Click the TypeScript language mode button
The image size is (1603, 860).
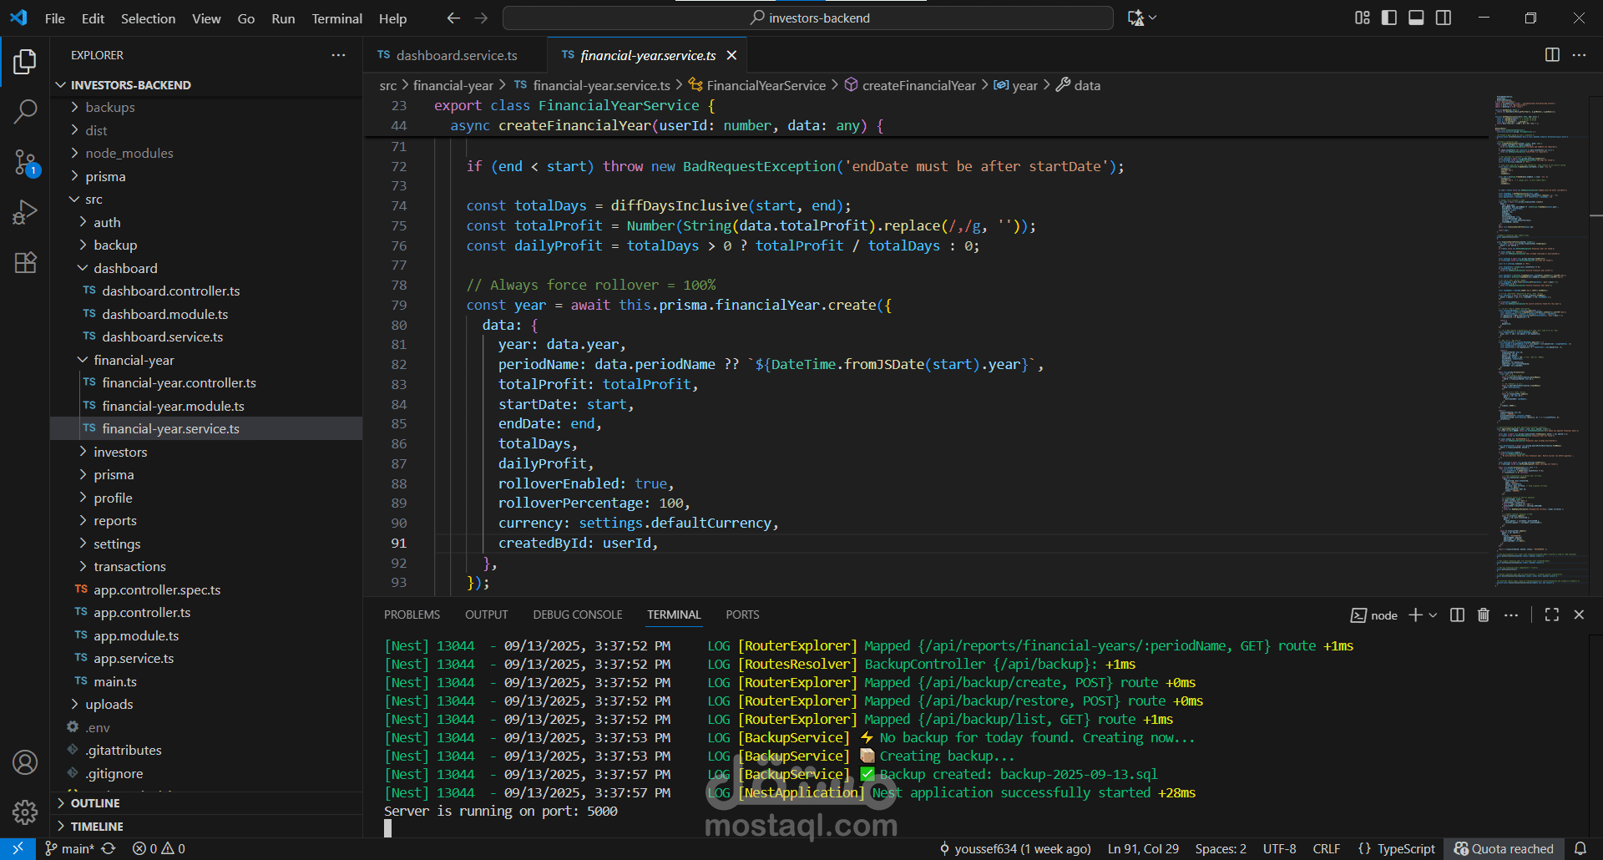(x=1405, y=848)
